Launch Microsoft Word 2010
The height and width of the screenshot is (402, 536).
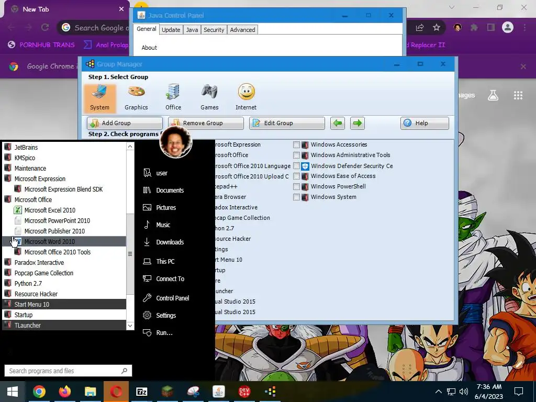[64, 242]
